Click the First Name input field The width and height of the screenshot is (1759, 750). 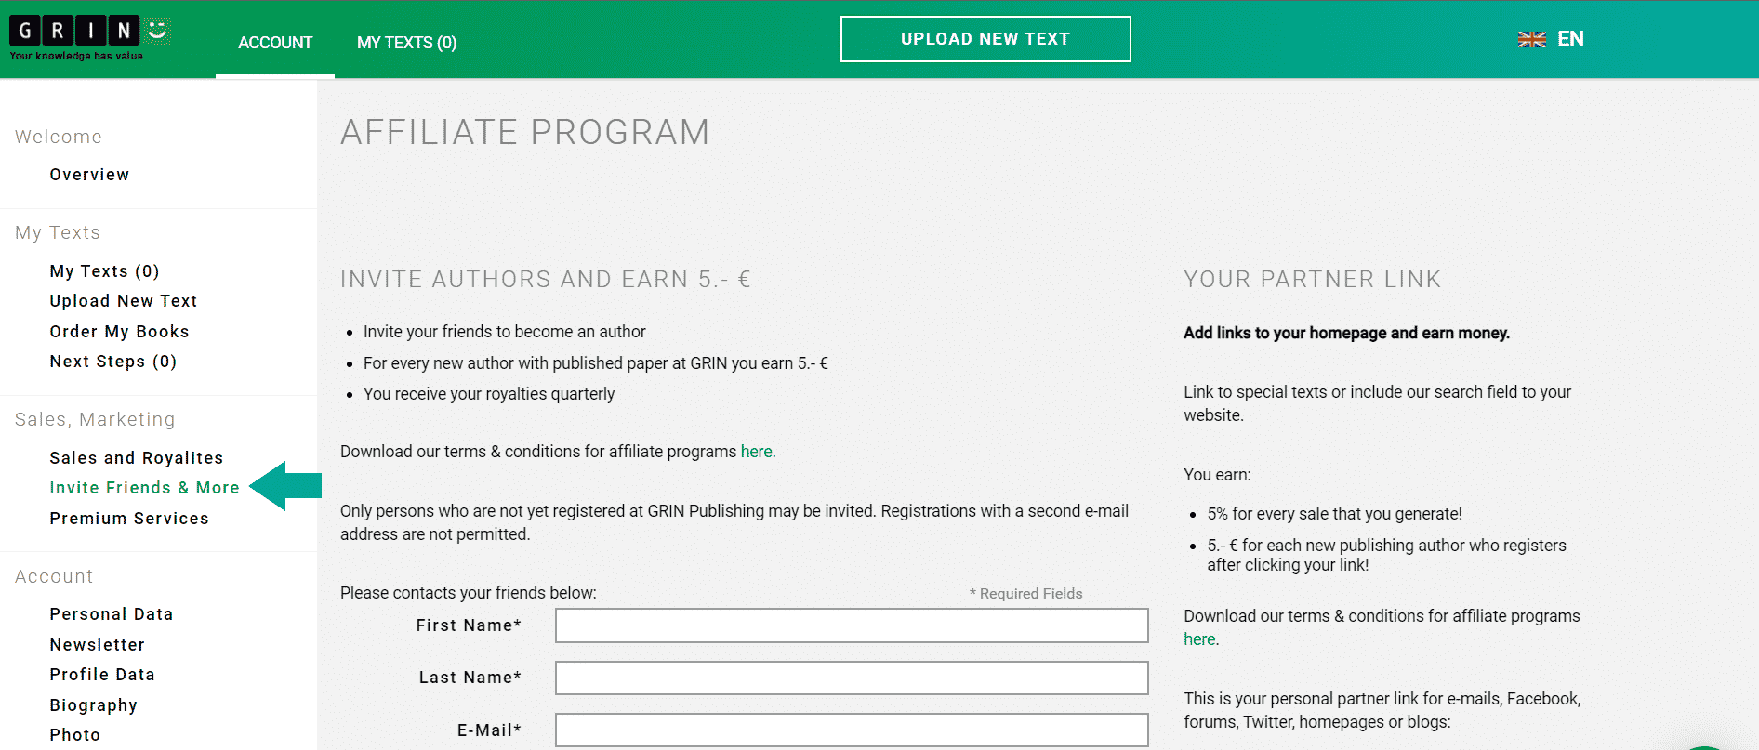point(851,625)
